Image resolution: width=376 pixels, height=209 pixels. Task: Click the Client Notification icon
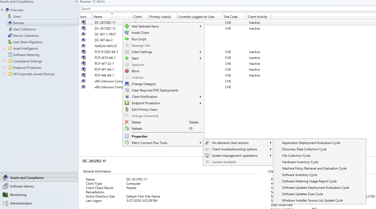coord(127,97)
